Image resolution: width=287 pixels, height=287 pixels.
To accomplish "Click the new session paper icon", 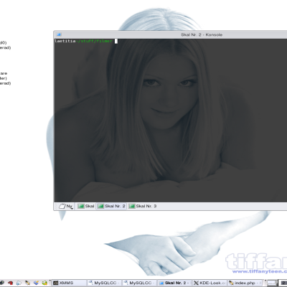I will coord(62,206).
